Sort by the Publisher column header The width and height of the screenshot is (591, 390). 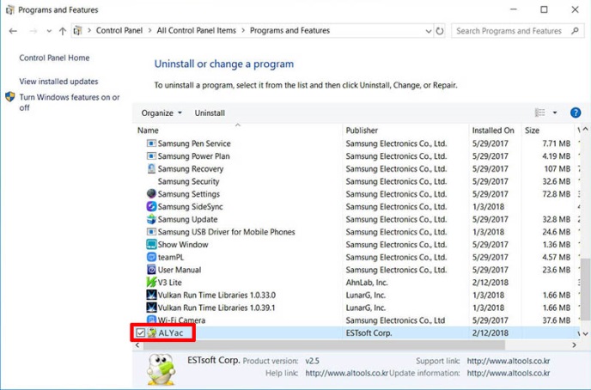pyautogui.click(x=406, y=131)
